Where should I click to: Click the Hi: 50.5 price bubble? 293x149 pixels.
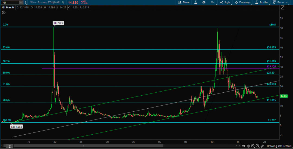(x=58, y=23)
